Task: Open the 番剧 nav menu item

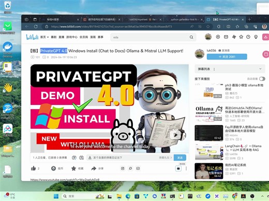Action: (54, 37)
